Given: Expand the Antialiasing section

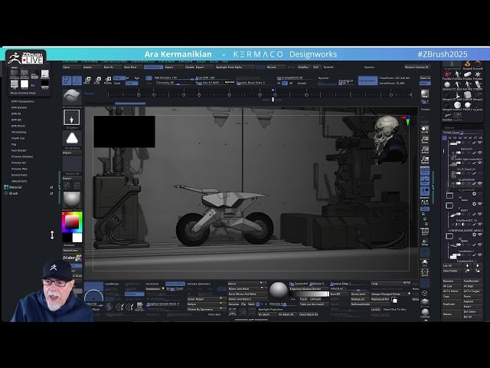Looking at the screenshot, I should [x=18, y=132].
